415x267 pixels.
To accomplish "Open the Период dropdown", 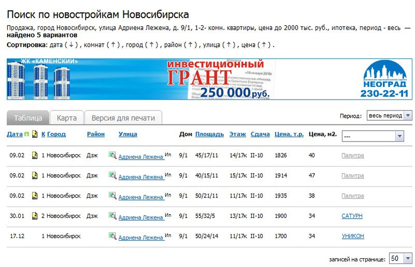I will point(390,116).
